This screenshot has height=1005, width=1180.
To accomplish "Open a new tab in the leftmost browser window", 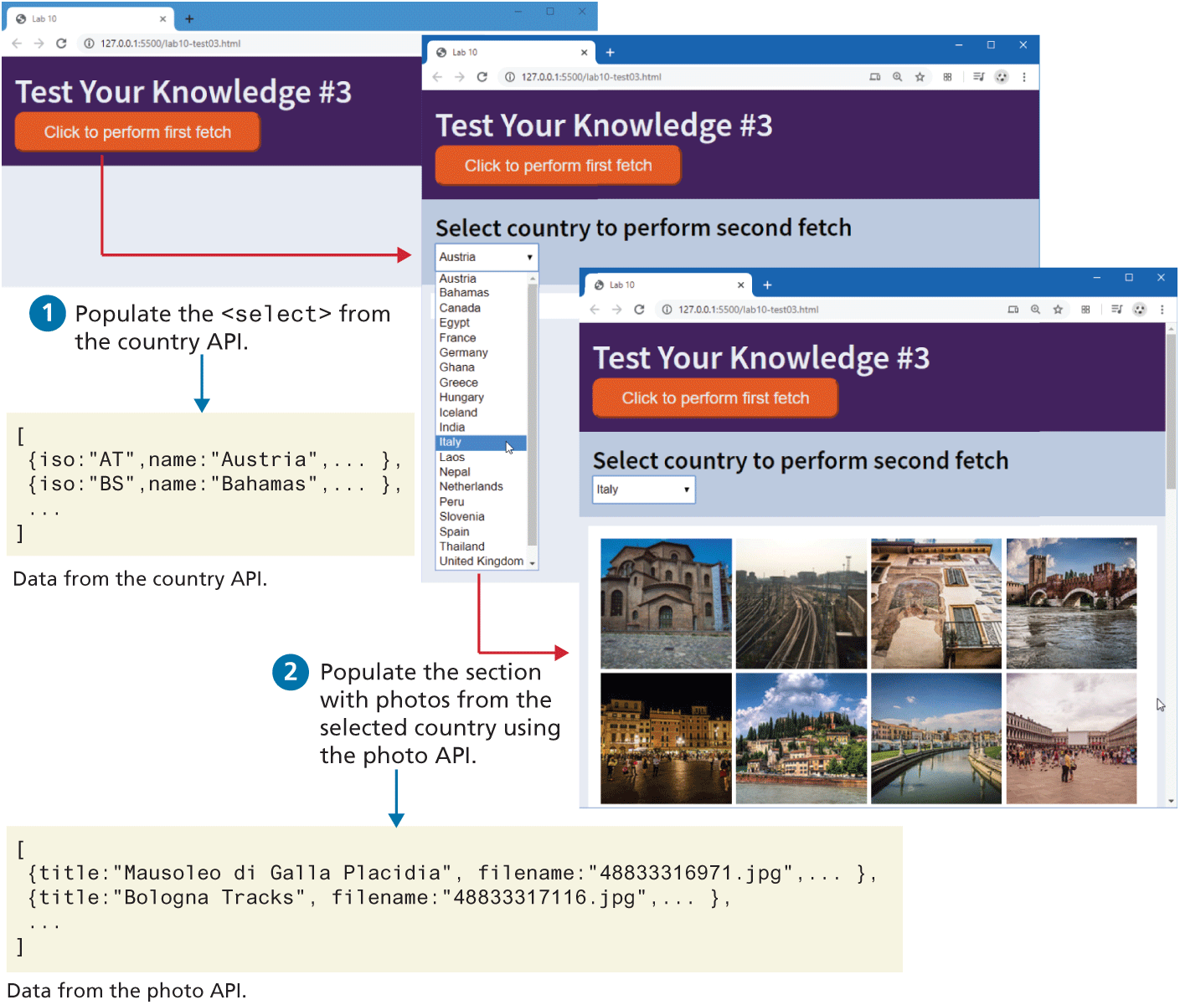I will (x=189, y=18).
